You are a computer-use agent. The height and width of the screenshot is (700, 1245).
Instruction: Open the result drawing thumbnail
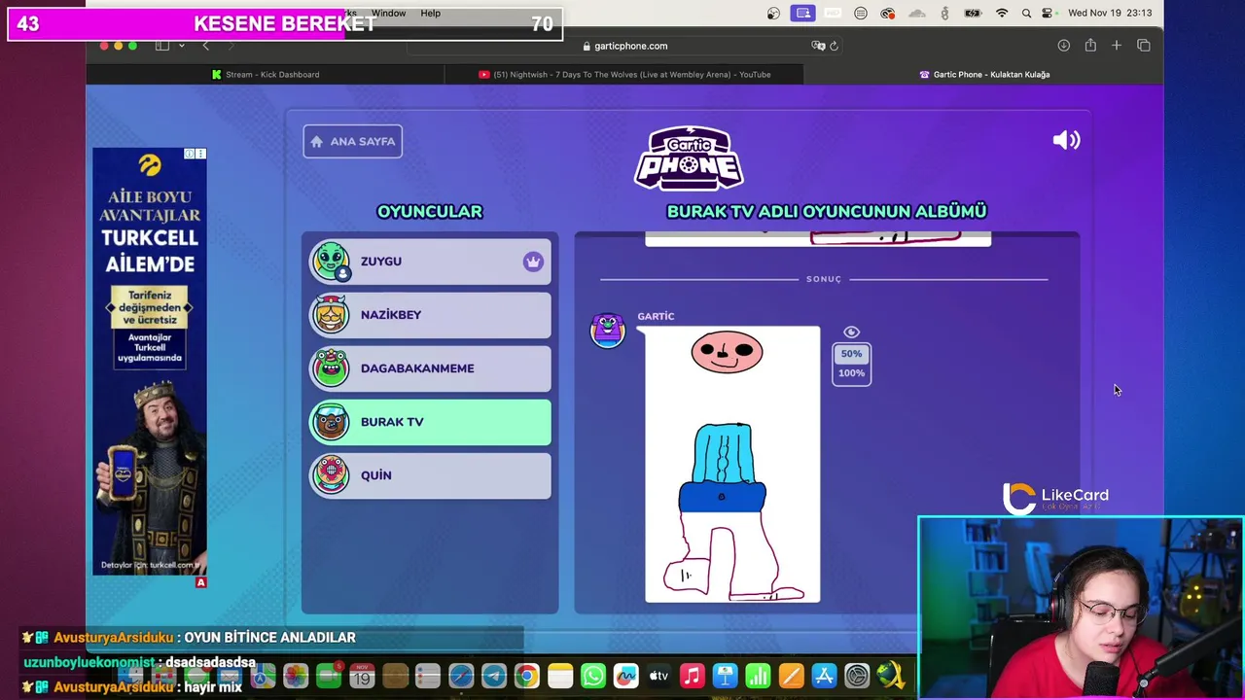point(732,465)
